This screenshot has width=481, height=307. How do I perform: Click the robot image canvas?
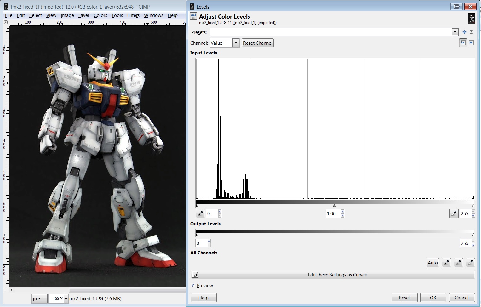coord(97,156)
